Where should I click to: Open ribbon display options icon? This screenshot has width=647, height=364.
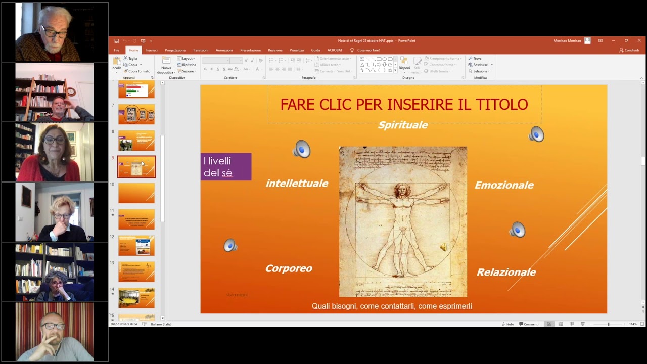click(600, 41)
